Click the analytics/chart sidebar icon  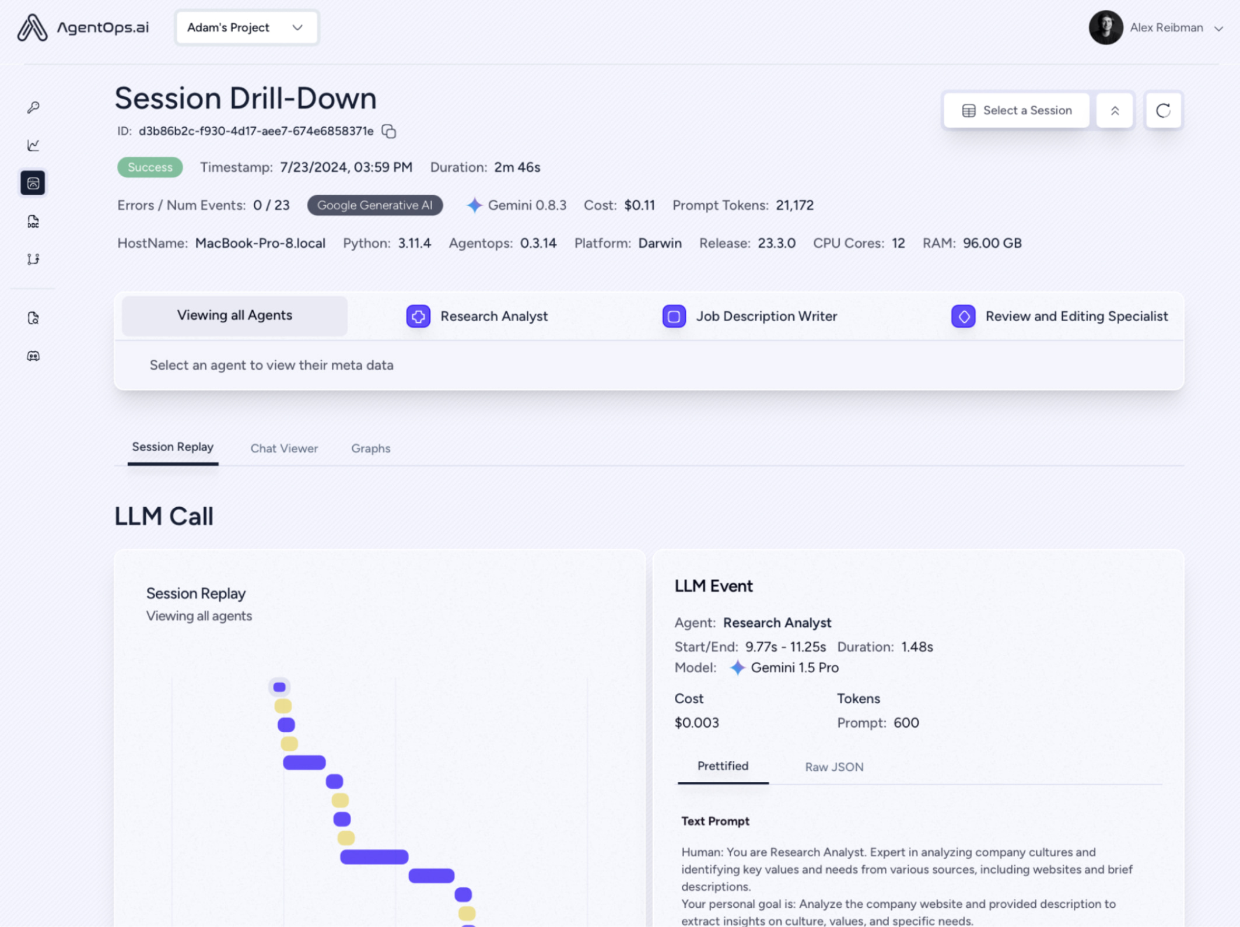tap(33, 145)
